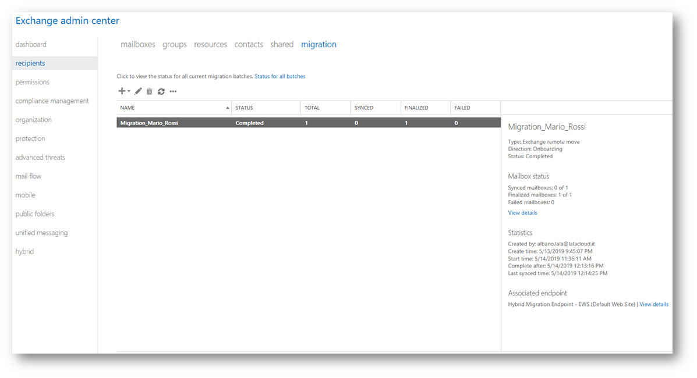The image size is (697, 378).
Task: Click the NAME column sort arrow
Action: click(228, 108)
